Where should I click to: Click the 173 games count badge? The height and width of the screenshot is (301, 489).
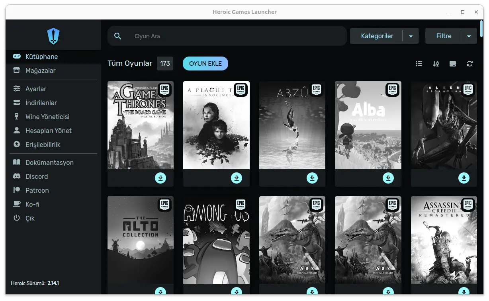pyautogui.click(x=165, y=63)
